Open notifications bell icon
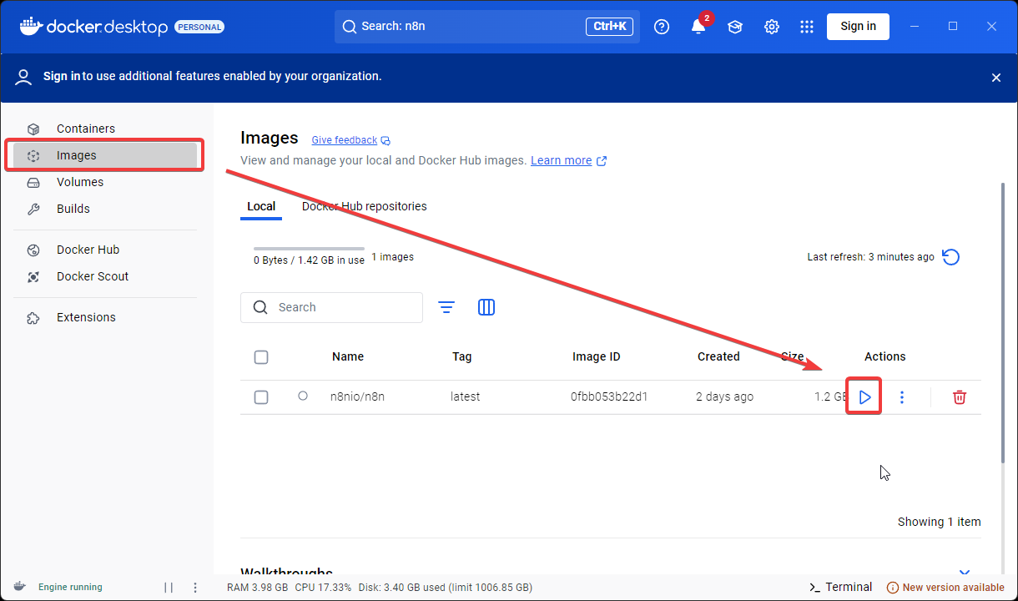Image resolution: width=1018 pixels, height=601 pixels. pos(698,27)
